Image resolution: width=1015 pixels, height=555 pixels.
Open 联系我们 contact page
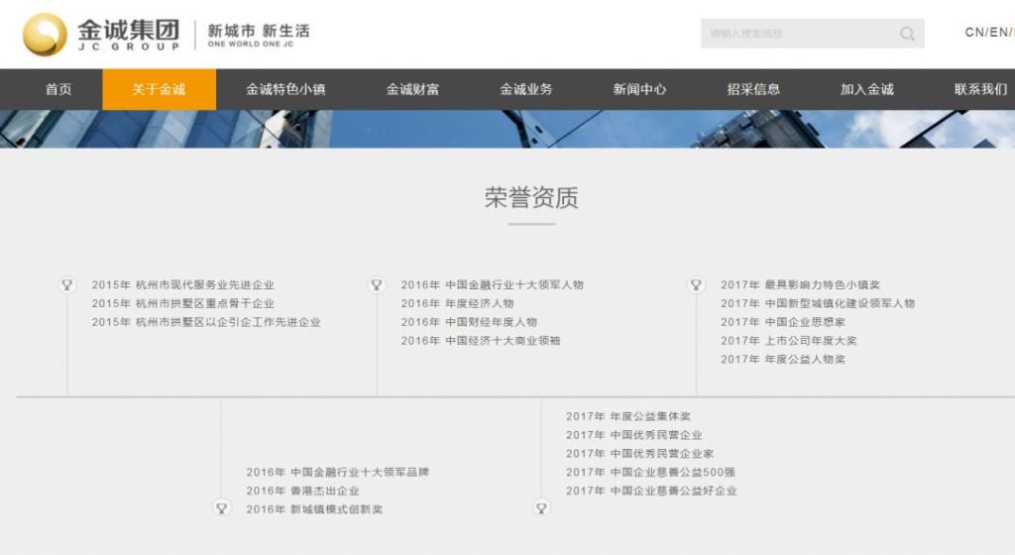980,89
